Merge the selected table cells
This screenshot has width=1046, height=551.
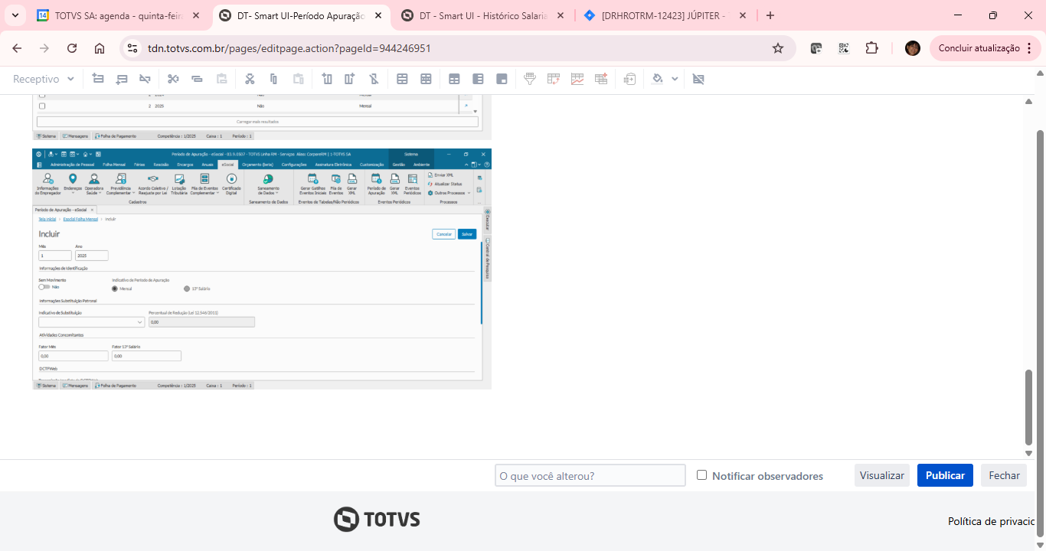pos(402,79)
